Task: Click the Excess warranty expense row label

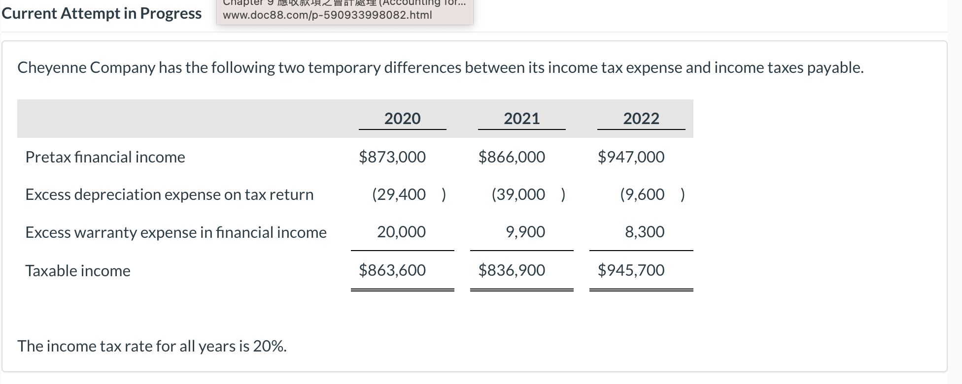Action: point(175,232)
